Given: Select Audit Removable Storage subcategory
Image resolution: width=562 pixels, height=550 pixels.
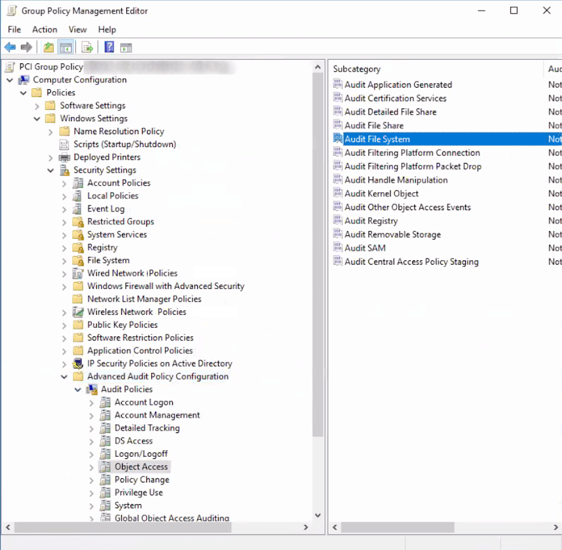Looking at the screenshot, I should click(x=393, y=235).
